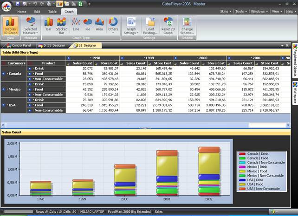Click Load Existing settings
Viewport: 298px width, 216px height.
(150, 26)
